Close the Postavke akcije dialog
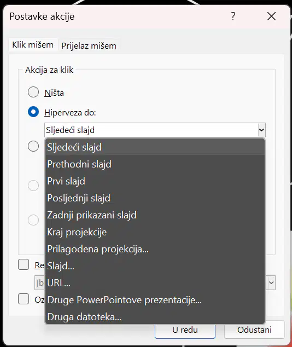The image size is (292, 347). 271,16
